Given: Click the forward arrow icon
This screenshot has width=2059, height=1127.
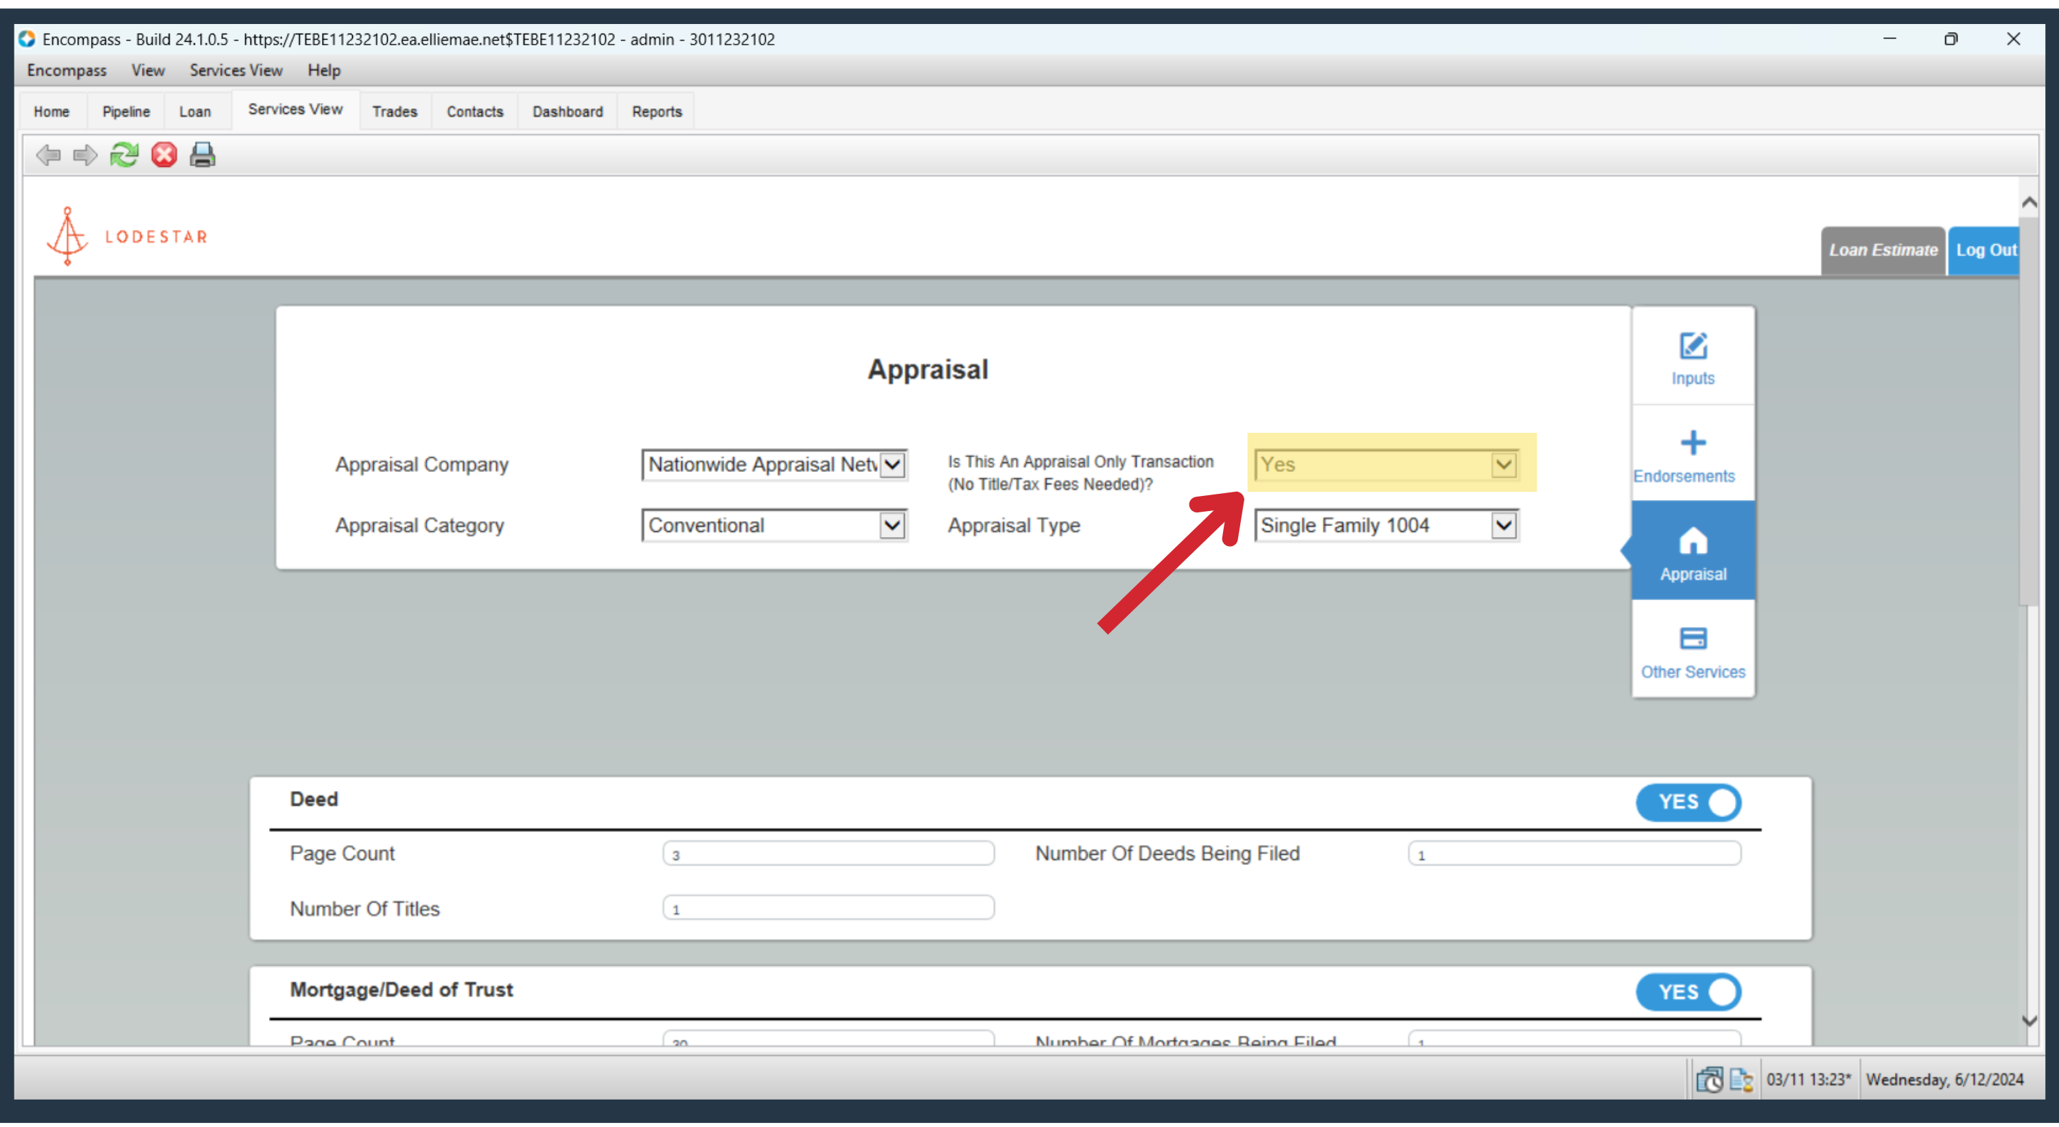Looking at the screenshot, I should click(84, 155).
